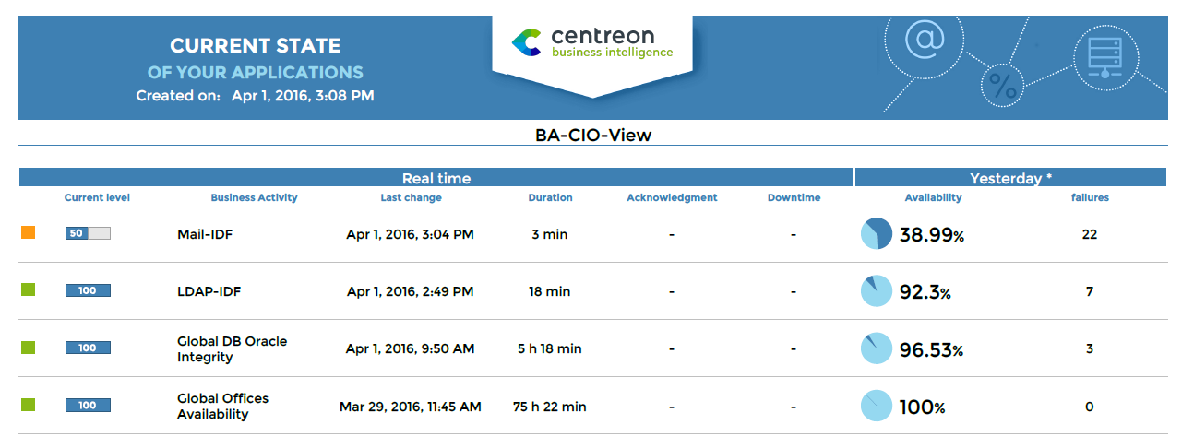Click the Global DB Oracle Integrity pie chart

pos(877,348)
